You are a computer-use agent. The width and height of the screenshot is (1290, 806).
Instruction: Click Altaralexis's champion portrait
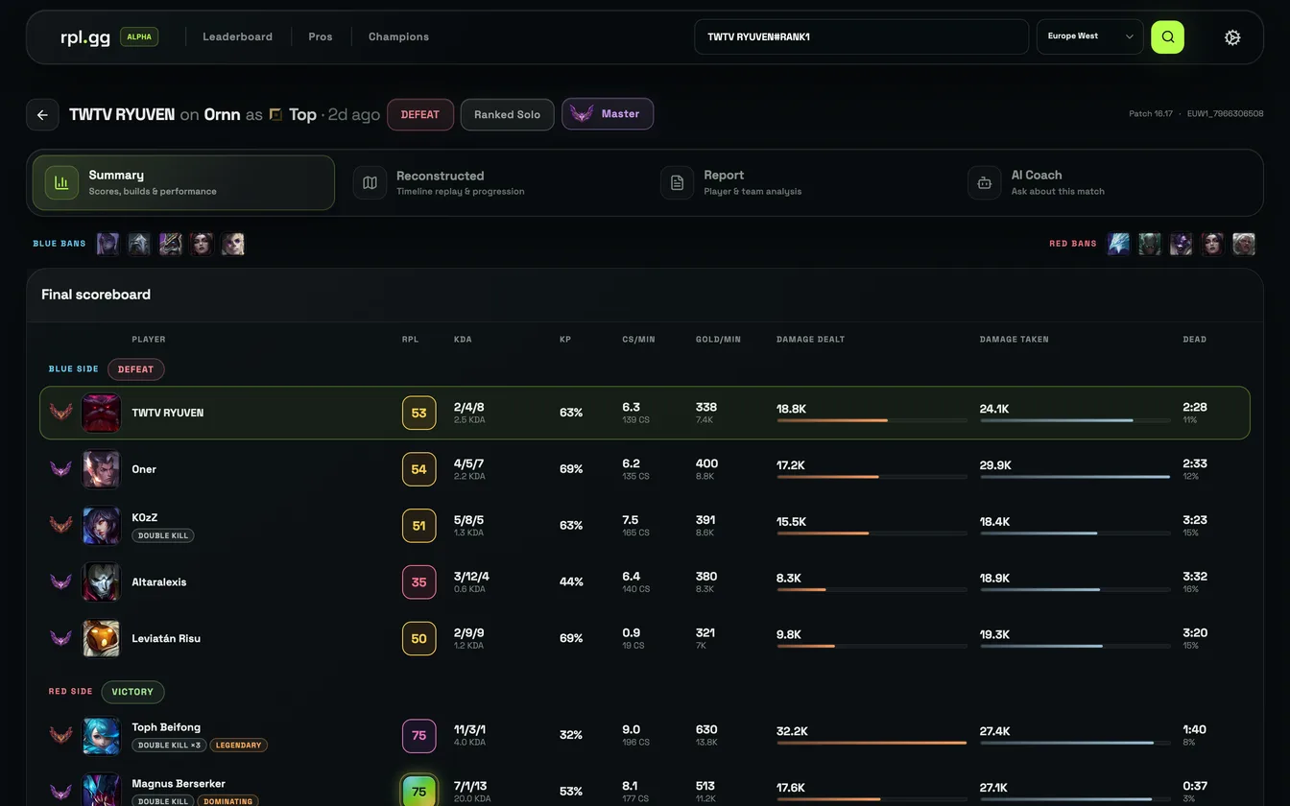click(x=101, y=581)
